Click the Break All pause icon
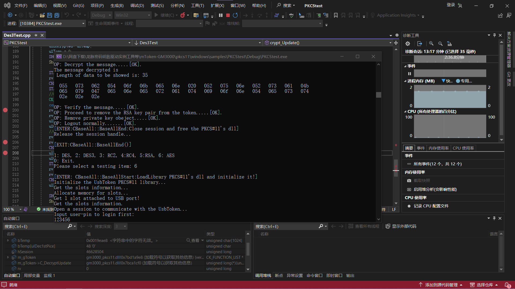Viewport: 515px width, 289px height. pos(221,15)
